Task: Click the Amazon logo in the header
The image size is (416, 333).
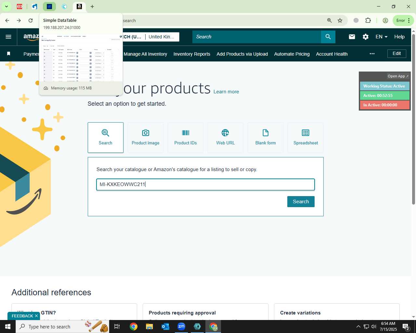Action: pos(31,37)
